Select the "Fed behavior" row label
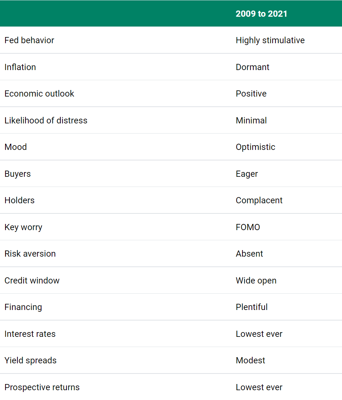Screen dimensions: 342x400 [x=29, y=40]
